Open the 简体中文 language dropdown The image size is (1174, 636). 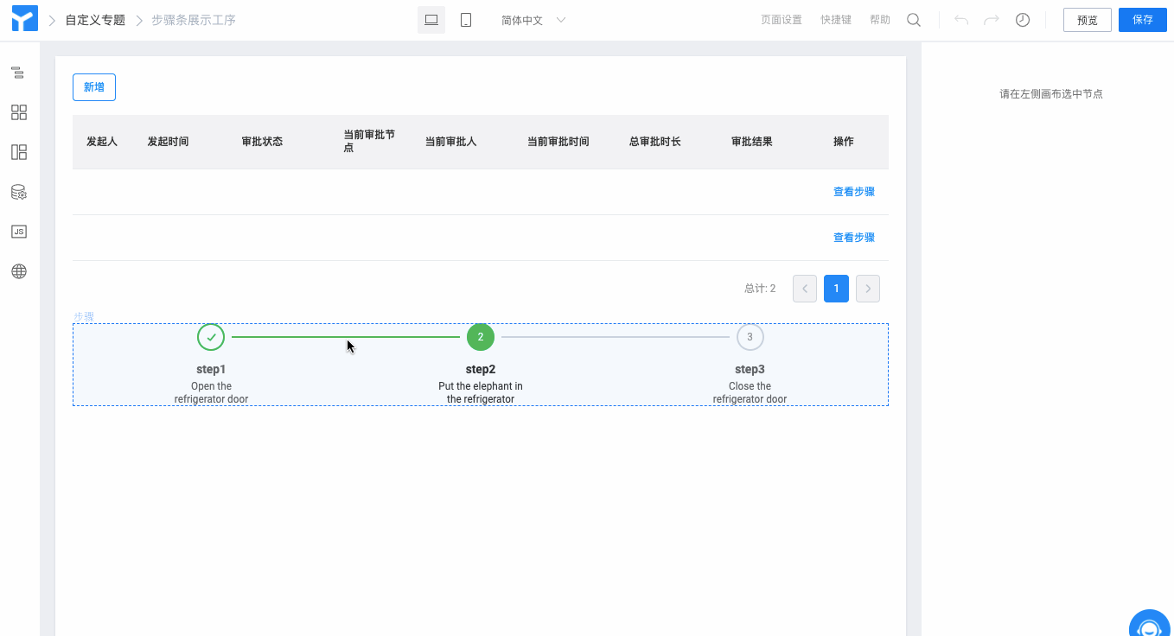pos(533,20)
